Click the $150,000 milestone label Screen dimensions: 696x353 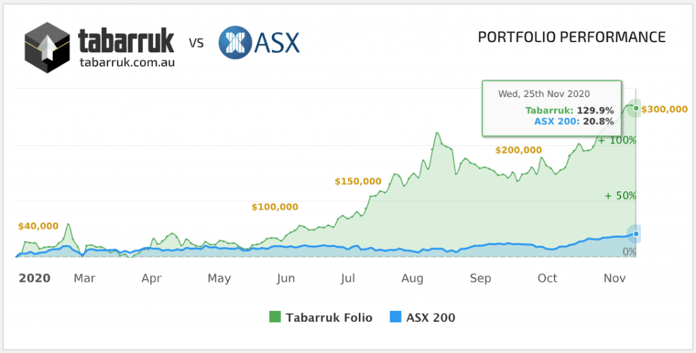(x=358, y=181)
